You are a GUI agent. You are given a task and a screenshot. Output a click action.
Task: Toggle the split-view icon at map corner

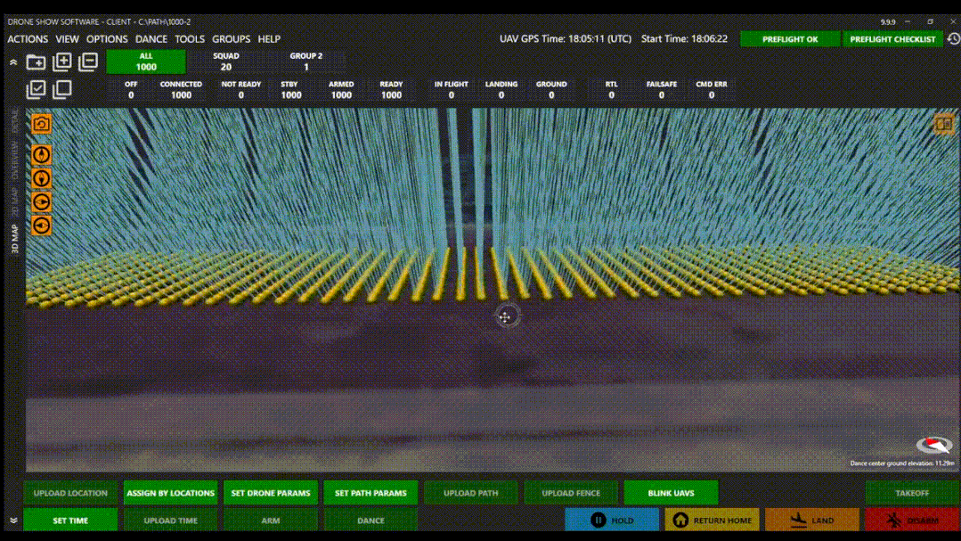coord(943,124)
